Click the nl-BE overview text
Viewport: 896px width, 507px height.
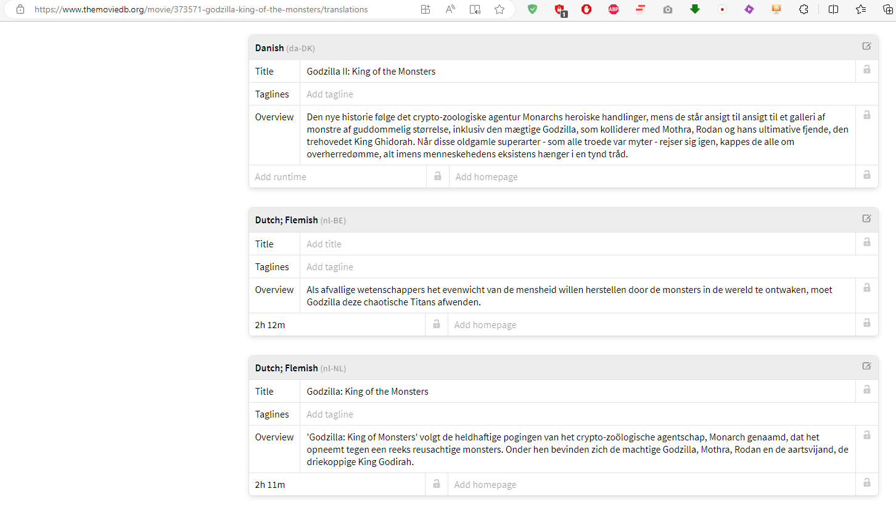[569, 296]
